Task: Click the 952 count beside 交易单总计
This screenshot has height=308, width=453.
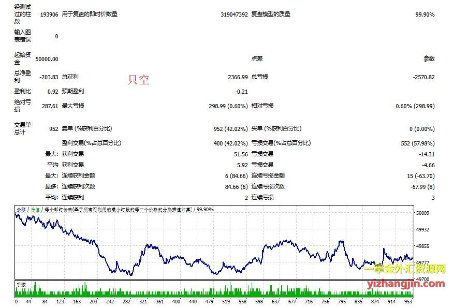Action: (53, 129)
